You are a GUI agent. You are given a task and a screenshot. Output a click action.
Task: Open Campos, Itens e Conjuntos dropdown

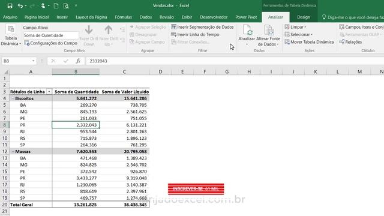point(361,27)
